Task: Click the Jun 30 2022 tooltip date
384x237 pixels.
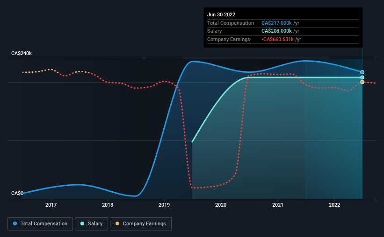Action: [x=221, y=14]
